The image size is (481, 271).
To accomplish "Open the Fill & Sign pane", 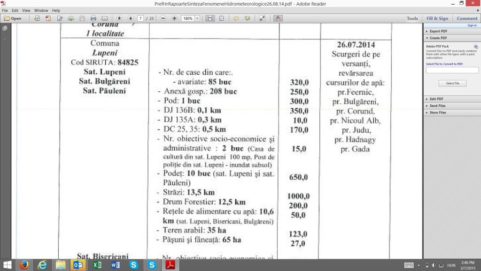I will [x=437, y=18].
